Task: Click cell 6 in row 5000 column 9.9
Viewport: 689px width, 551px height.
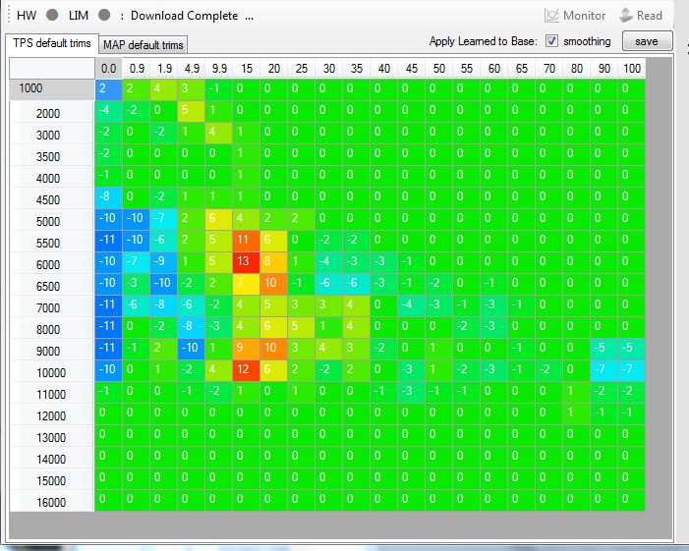Action: click(219, 219)
